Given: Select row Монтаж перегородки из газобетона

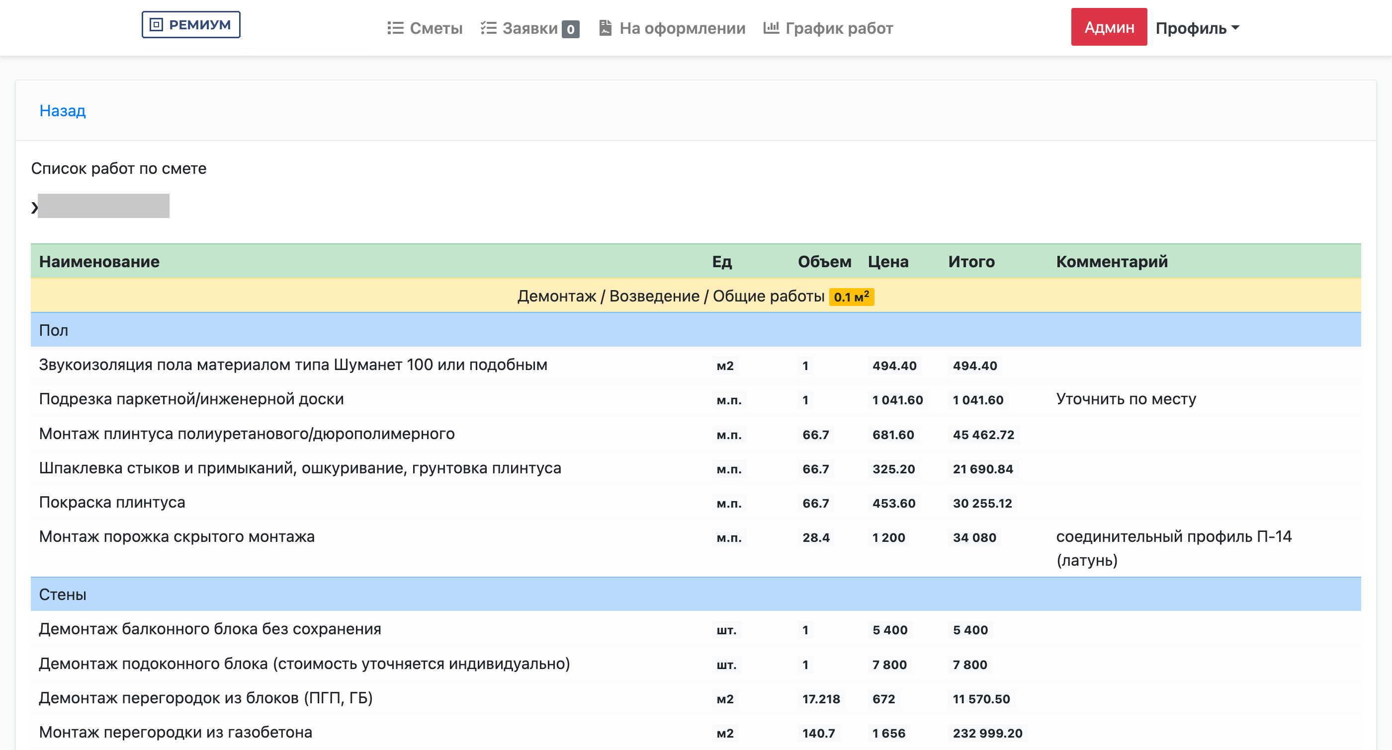Looking at the screenshot, I should (696, 732).
